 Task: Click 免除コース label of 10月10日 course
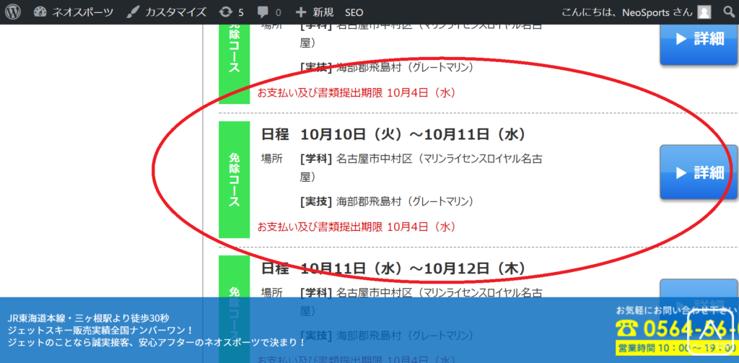[235, 180]
